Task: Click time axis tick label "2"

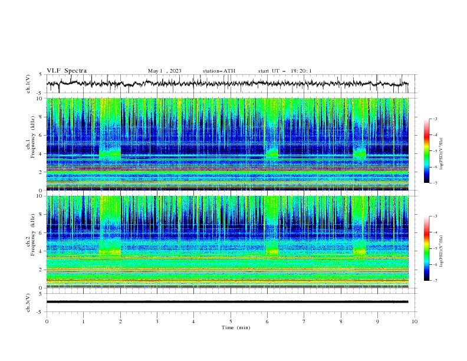Action: (120, 321)
